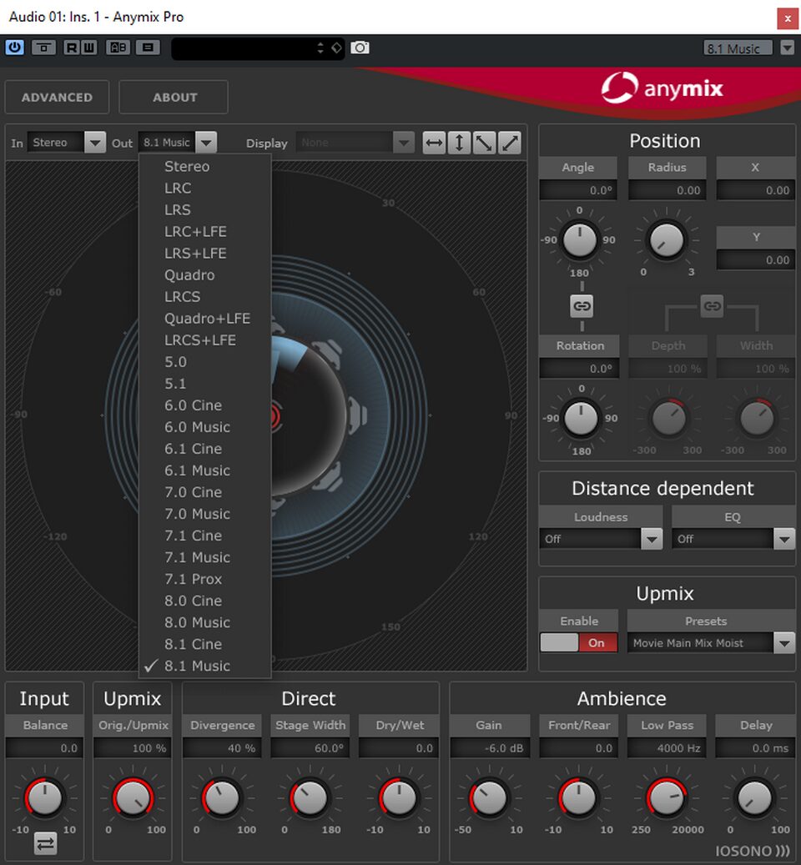Enable the Read automation R button
Screen dimensions: 801x865
pos(72,48)
